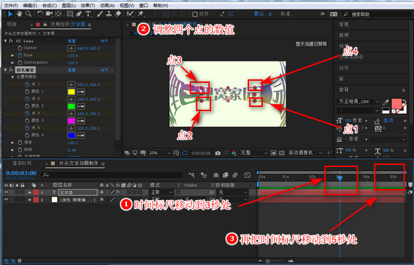Open the 方正粗倩_GBK font dropdown
Screen dimensions: 414x265
[358, 101]
